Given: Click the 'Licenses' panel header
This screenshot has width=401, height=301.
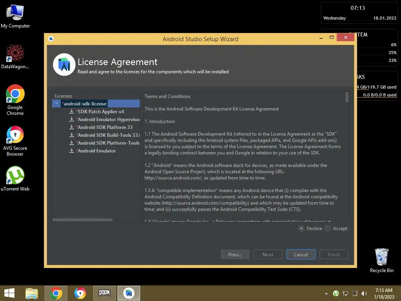Looking at the screenshot, I should click(x=63, y=96).
